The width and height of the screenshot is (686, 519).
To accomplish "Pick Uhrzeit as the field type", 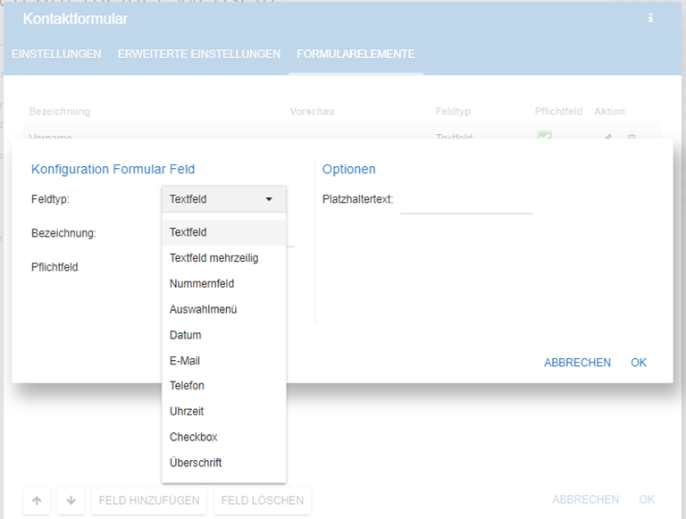I will click(x=187, y=412).
